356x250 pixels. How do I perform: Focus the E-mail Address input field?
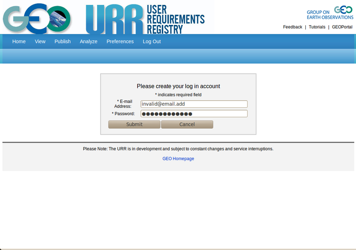194,104
